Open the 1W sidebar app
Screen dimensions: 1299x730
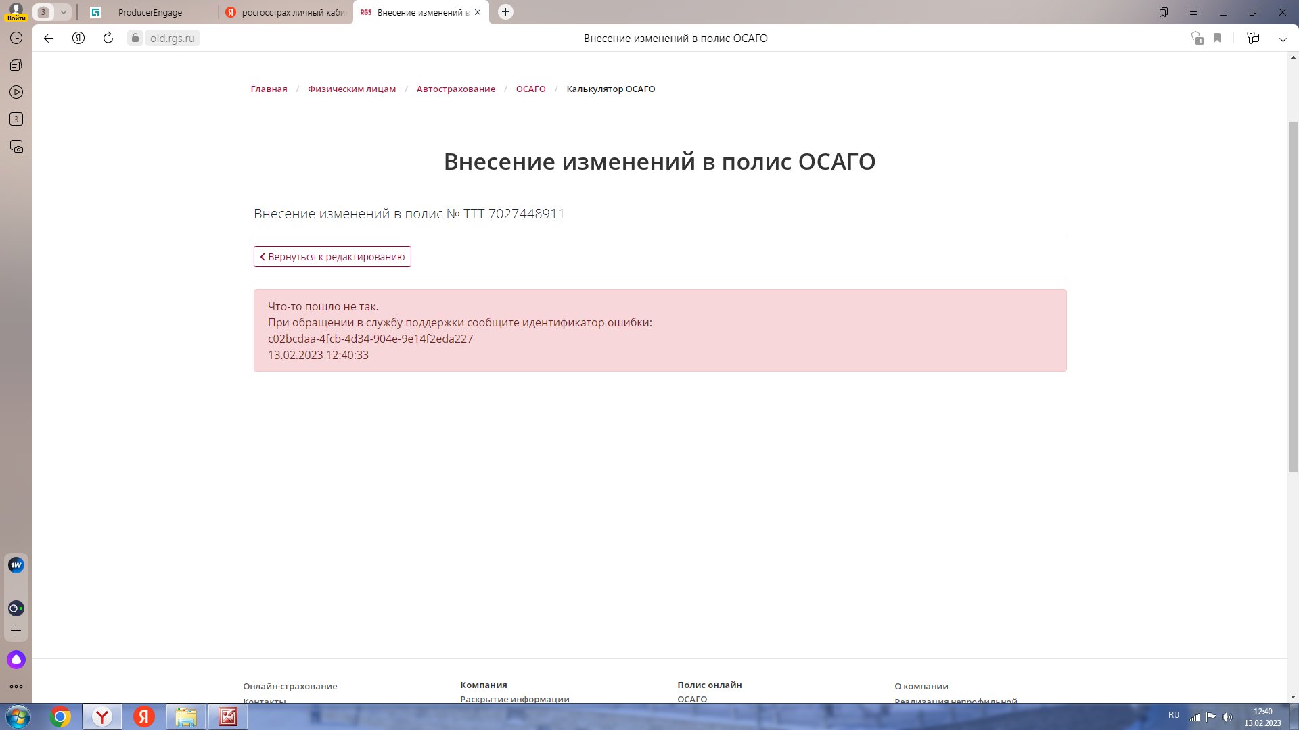(x=16, y=565)
